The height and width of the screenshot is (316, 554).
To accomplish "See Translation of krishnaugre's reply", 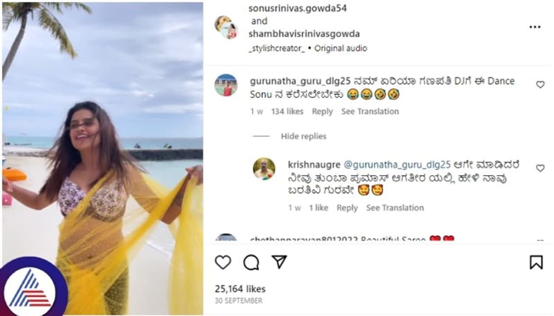I will [395, 208].
